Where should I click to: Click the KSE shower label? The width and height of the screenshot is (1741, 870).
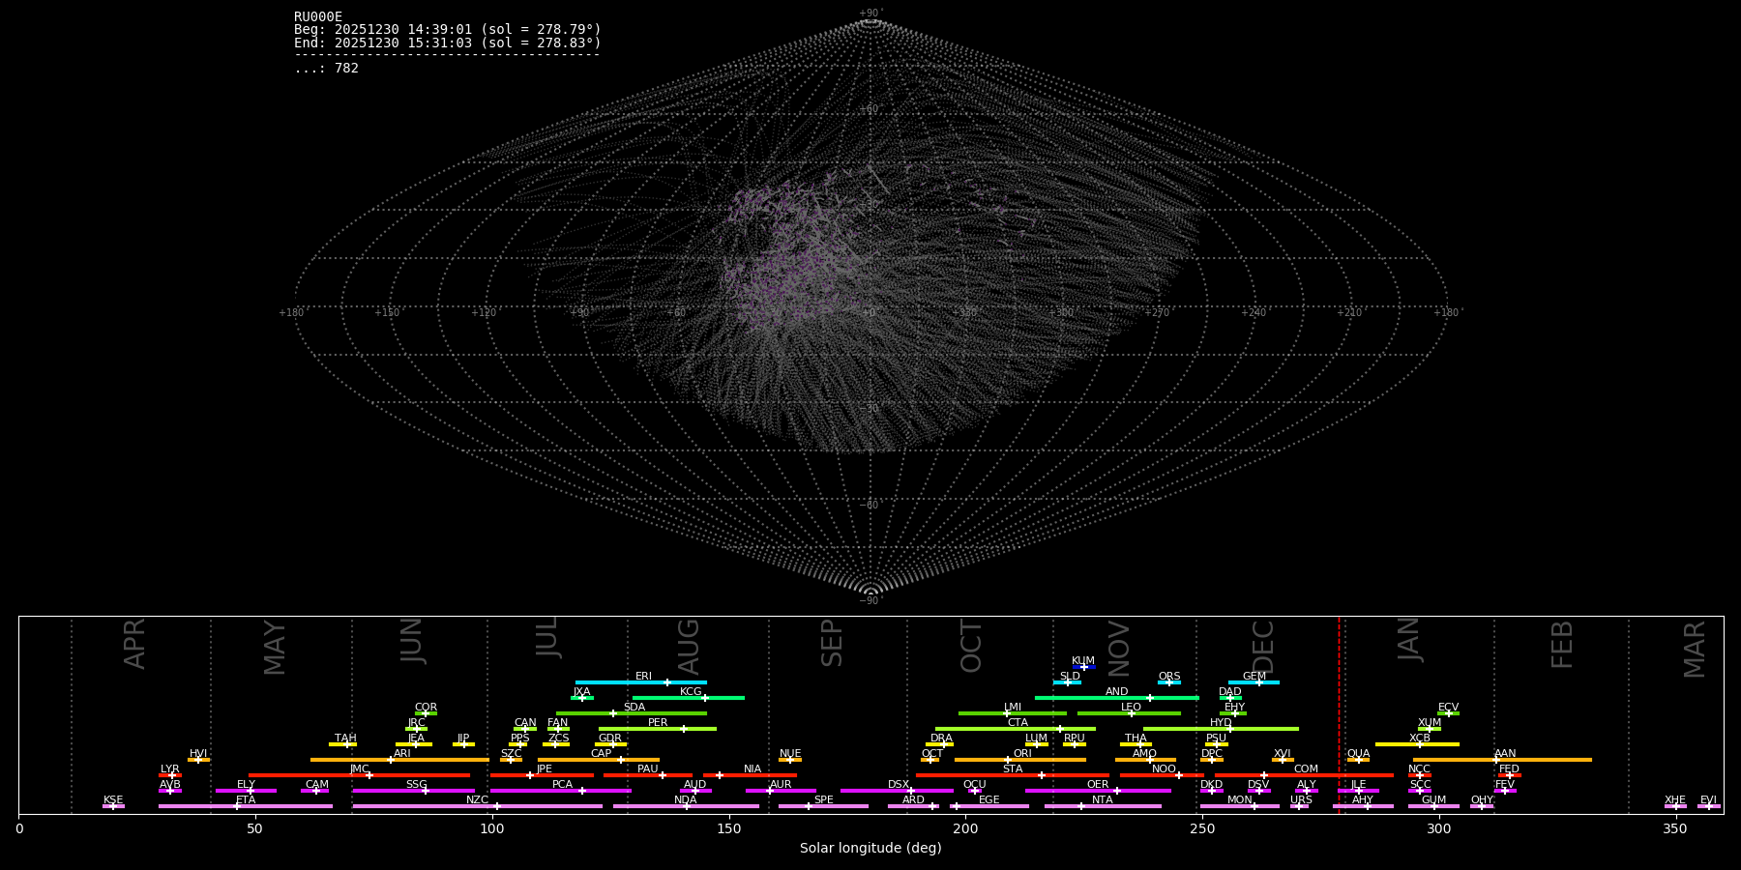tap(113, 800)
